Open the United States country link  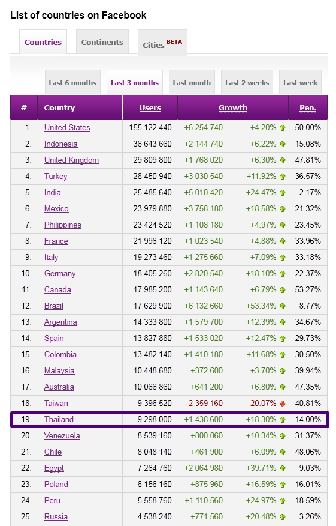tap(67, 127)
